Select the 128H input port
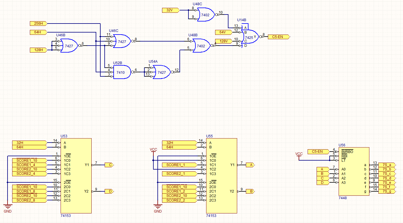 coord(39,50)
